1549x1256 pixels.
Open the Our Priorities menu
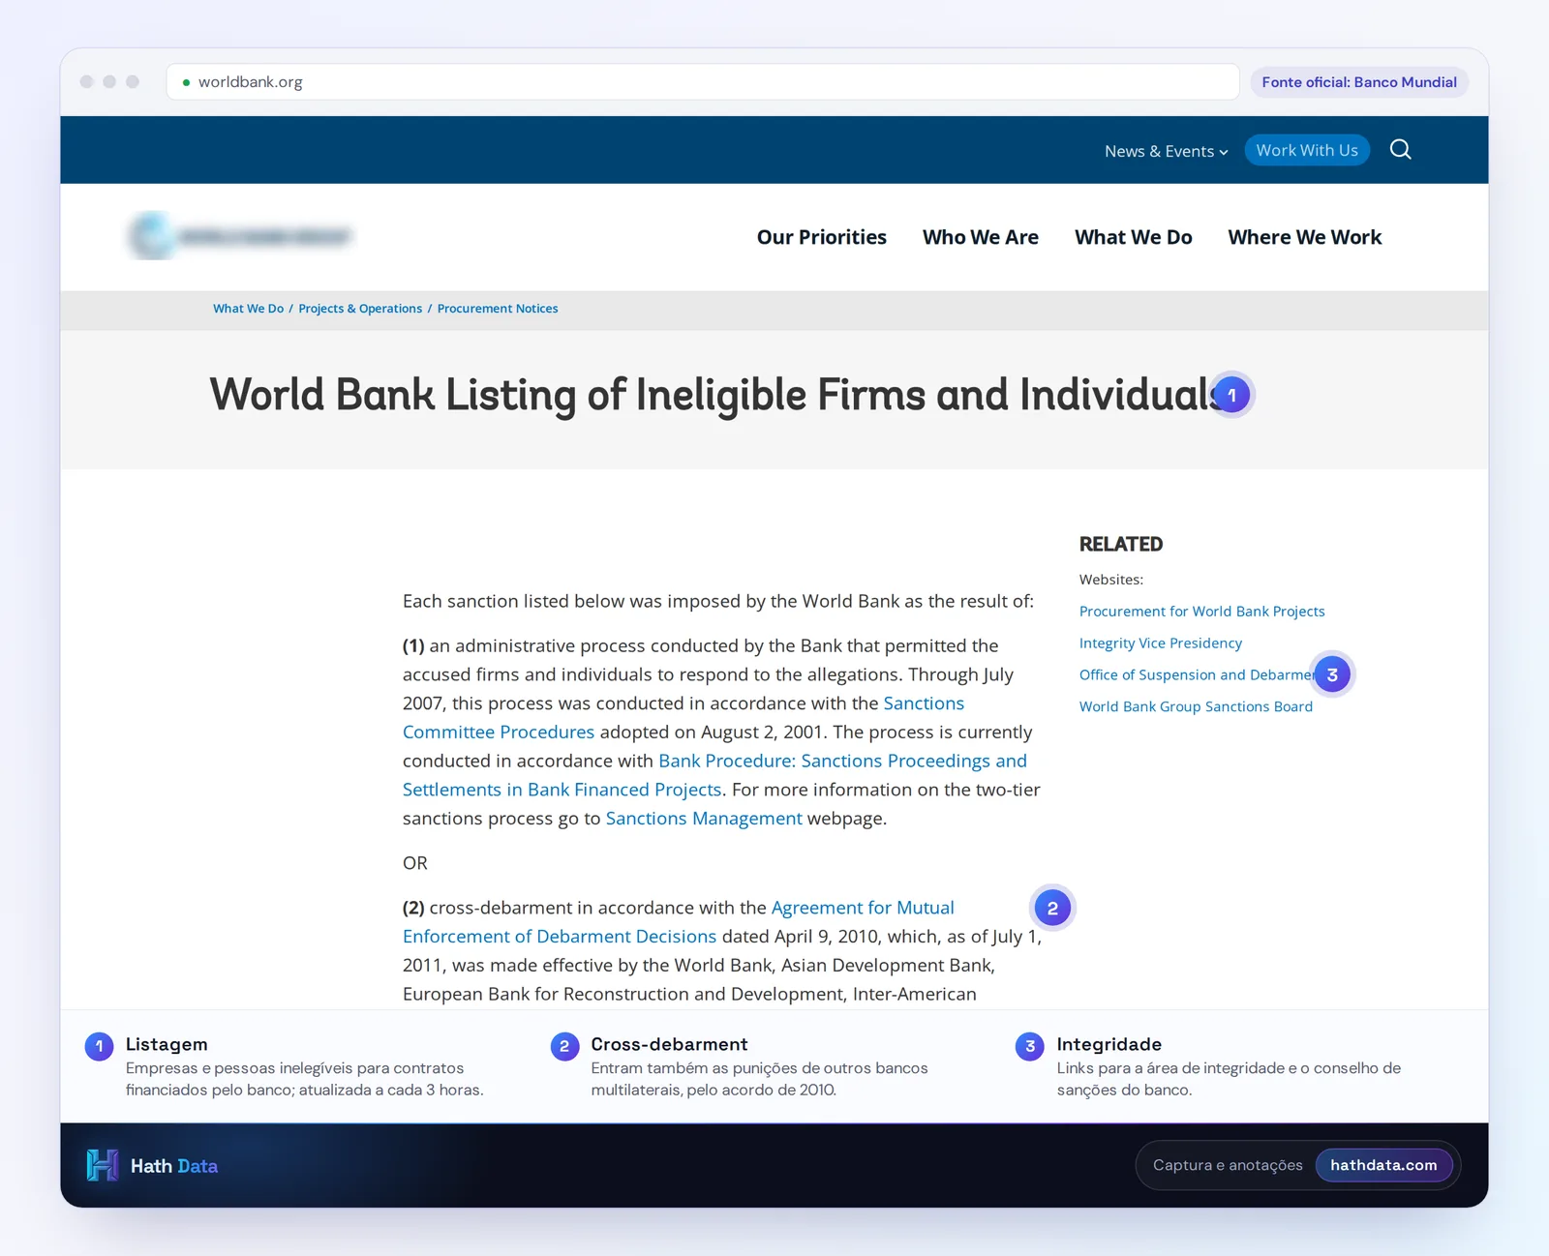click(821, 237)
